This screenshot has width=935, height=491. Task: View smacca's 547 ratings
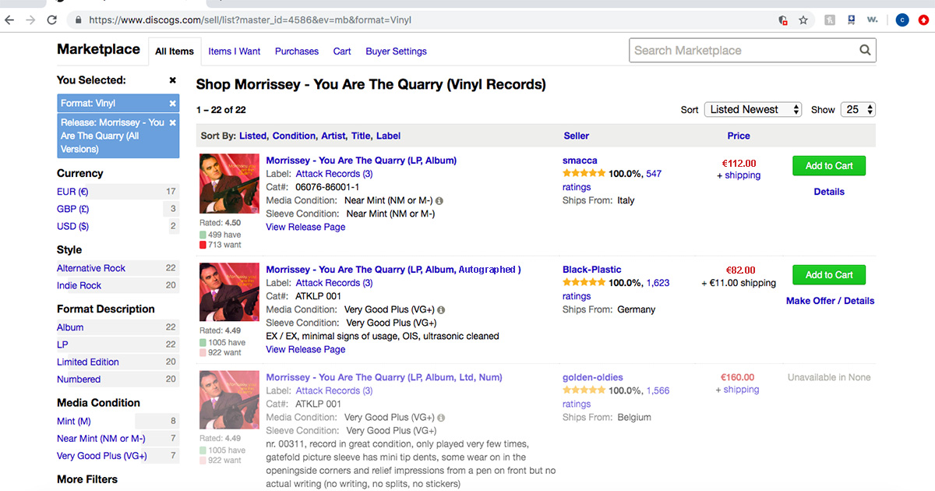tap(612, 180)
